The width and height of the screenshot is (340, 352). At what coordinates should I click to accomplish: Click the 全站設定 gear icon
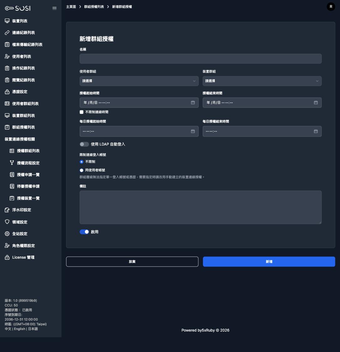pyautogui.click(x=7, y=234)
